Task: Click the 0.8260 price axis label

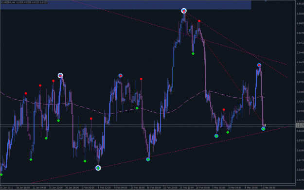Action: pyautogui.click(x=300, y=170)
